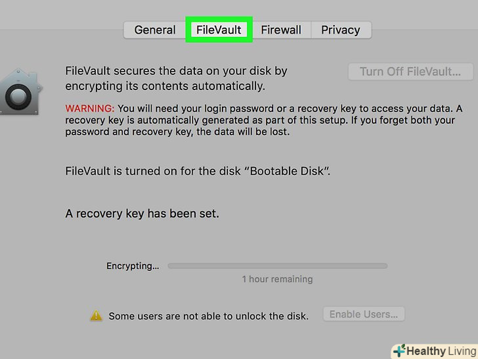Click "A recovery key has been set" text

pos(142,214)
